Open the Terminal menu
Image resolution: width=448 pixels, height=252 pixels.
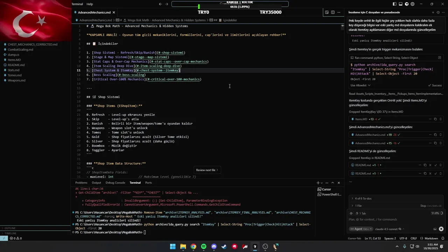click(x=77, y=4)
